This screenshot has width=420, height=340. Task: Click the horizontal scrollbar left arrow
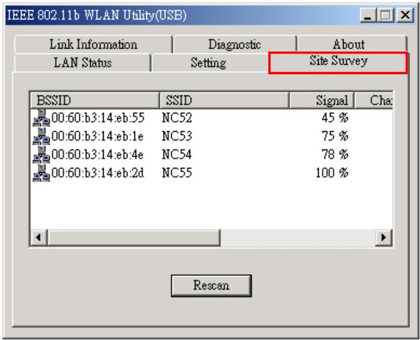click(39, 237)
